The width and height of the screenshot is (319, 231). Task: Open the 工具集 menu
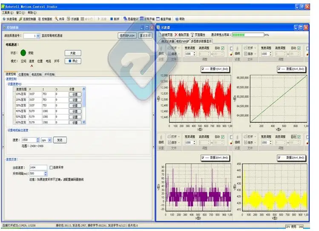[8, 13]
